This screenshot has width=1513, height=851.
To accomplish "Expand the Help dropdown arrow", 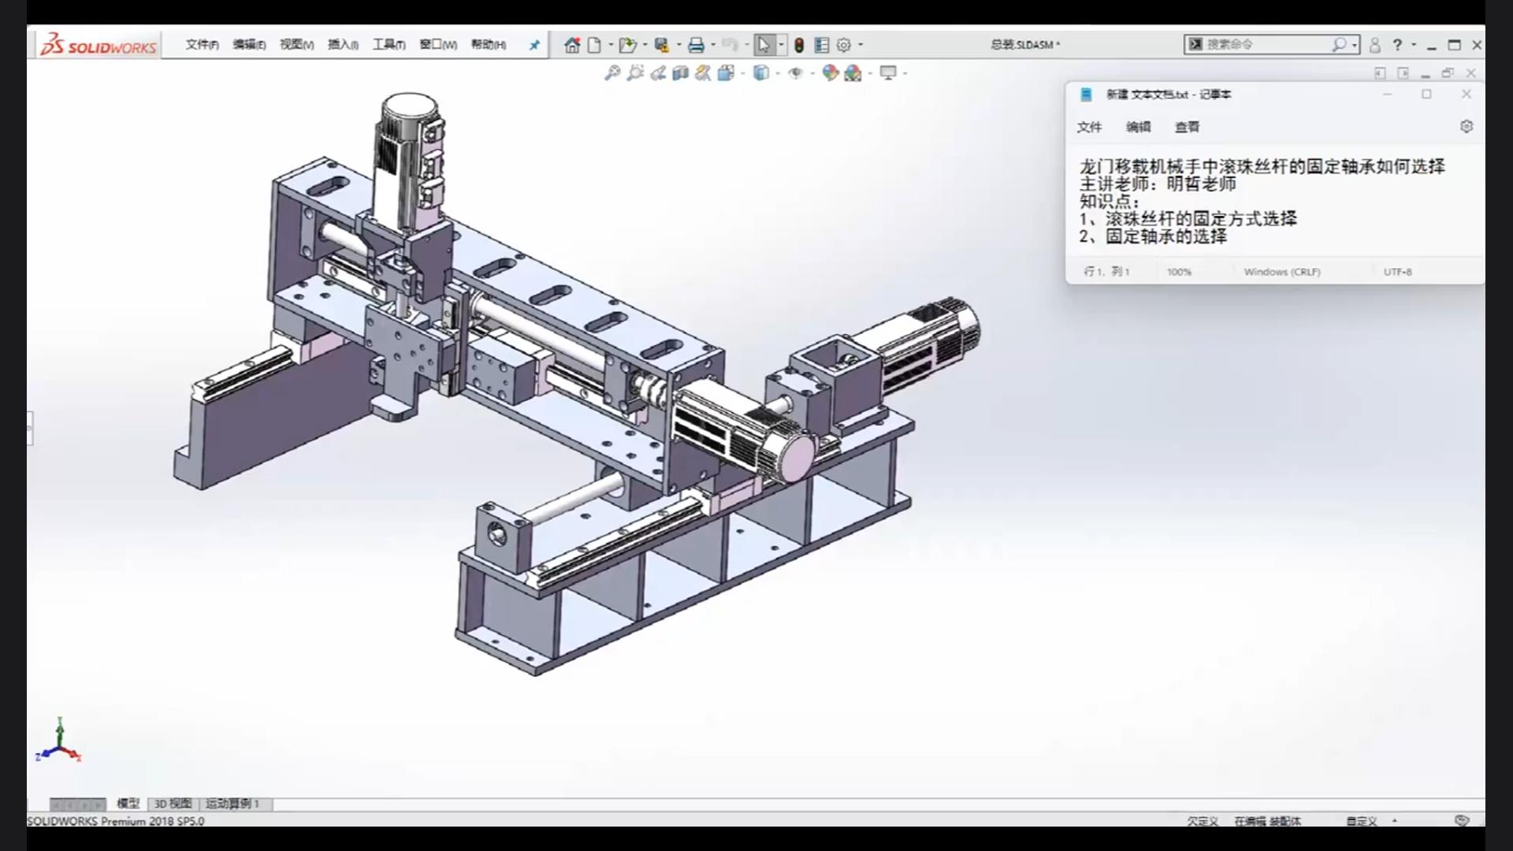I will [1414, 45].
